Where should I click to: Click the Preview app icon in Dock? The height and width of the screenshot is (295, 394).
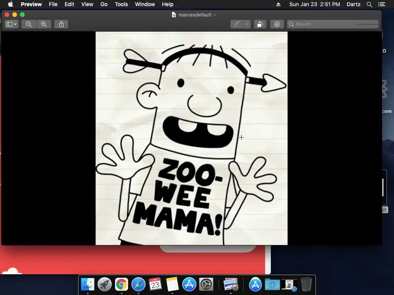[231, 285]
